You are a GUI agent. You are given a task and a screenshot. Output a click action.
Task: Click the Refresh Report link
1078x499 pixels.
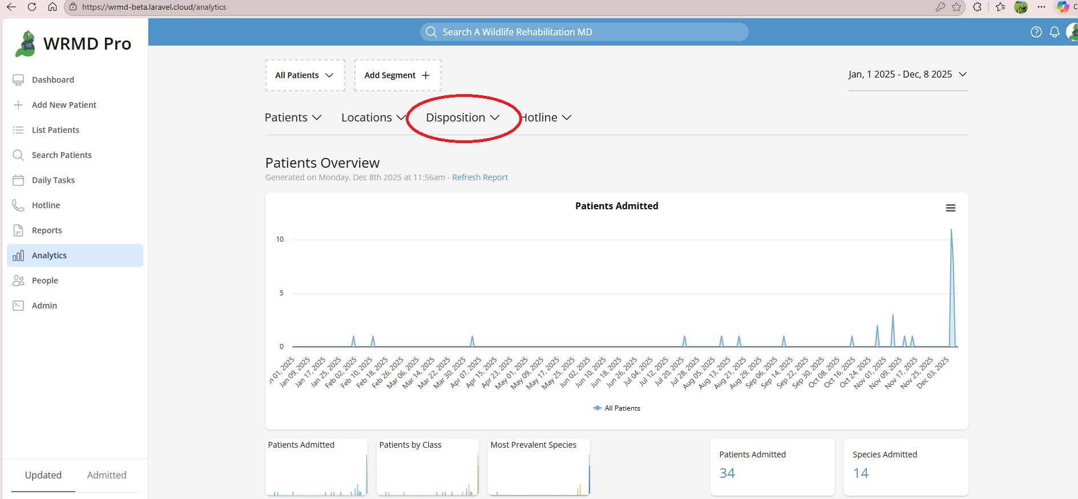[x=480, y=177]
